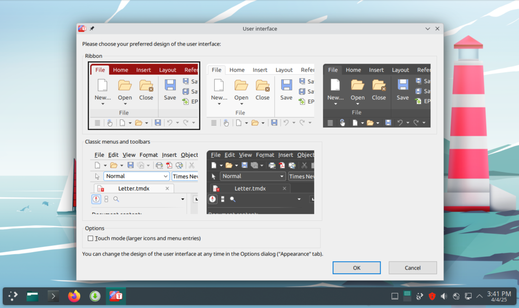519x308 pixels.
Task: Open the Times New Roman font dropdown
Action: 185,176
